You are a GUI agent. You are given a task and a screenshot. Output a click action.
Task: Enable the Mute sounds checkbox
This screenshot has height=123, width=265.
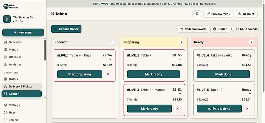233,29
